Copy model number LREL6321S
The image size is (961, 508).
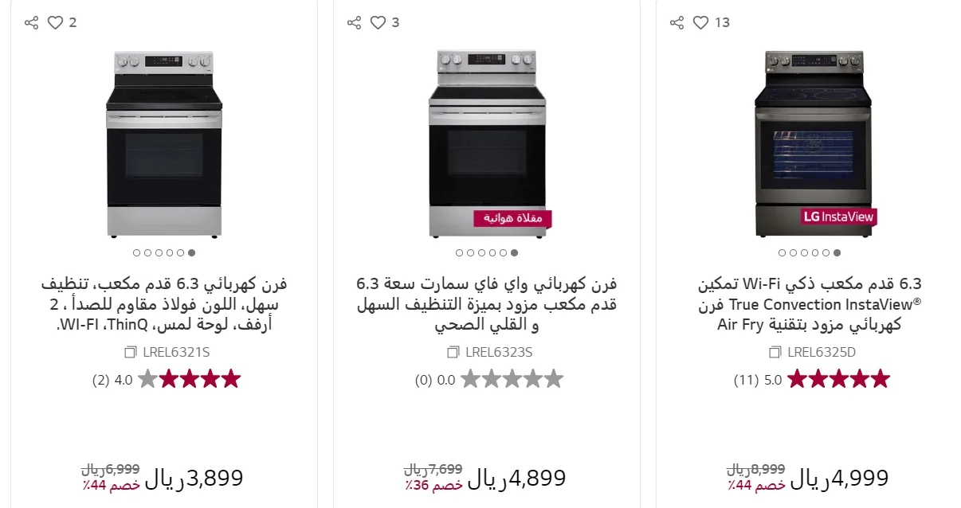click(131, 352)
